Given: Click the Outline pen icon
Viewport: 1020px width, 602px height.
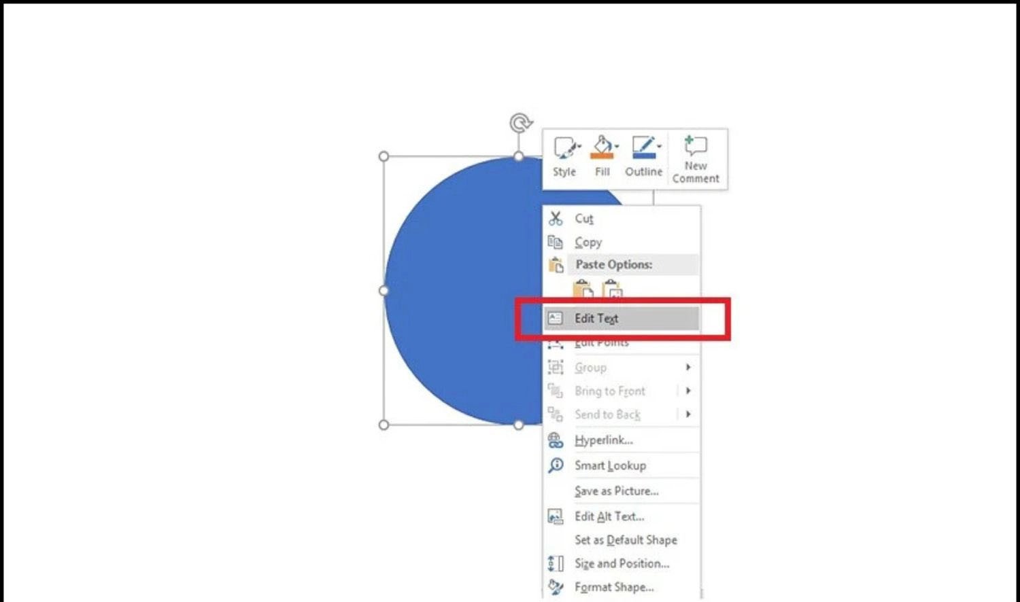Looking at the screenshot, I should pyautogui.click(x=643, y=147).
